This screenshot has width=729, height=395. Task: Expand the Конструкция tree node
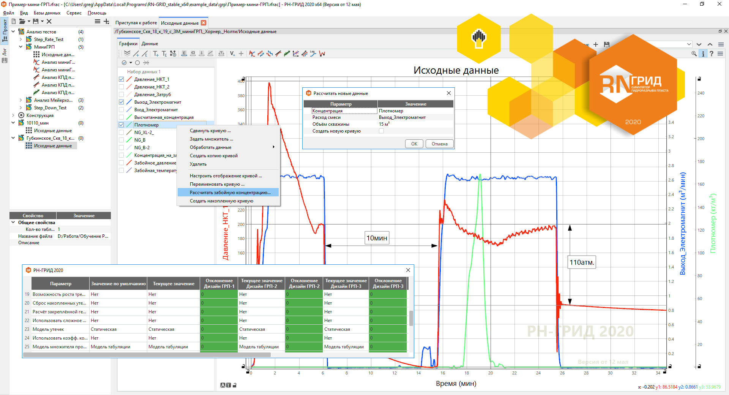tap(13, 115)
